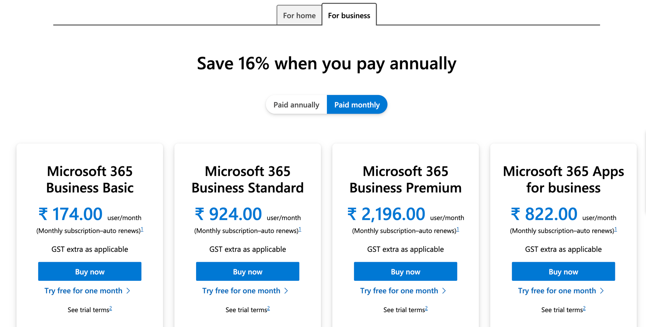
Task: Open footnote 2 beside Business Basic trial terms
Action: click(x=111, y=308)
